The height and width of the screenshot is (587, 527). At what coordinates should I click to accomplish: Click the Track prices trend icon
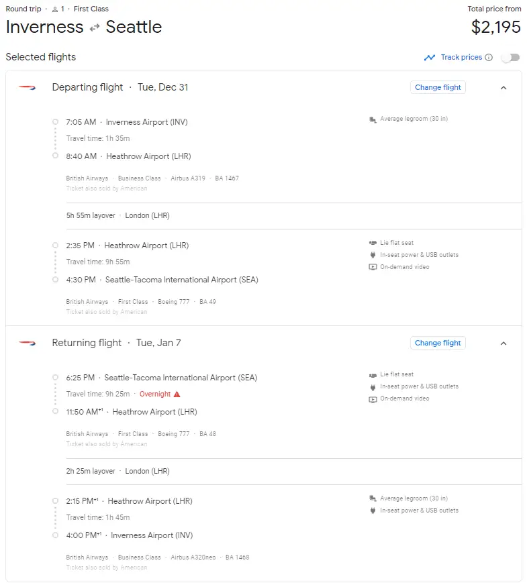[430, 58]
